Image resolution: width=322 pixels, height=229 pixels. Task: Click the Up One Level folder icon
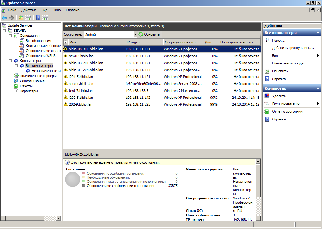21,18
